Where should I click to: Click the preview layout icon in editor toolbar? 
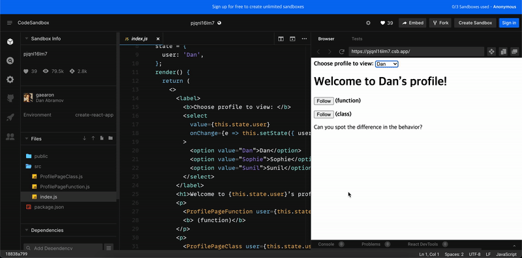(292, 39)
